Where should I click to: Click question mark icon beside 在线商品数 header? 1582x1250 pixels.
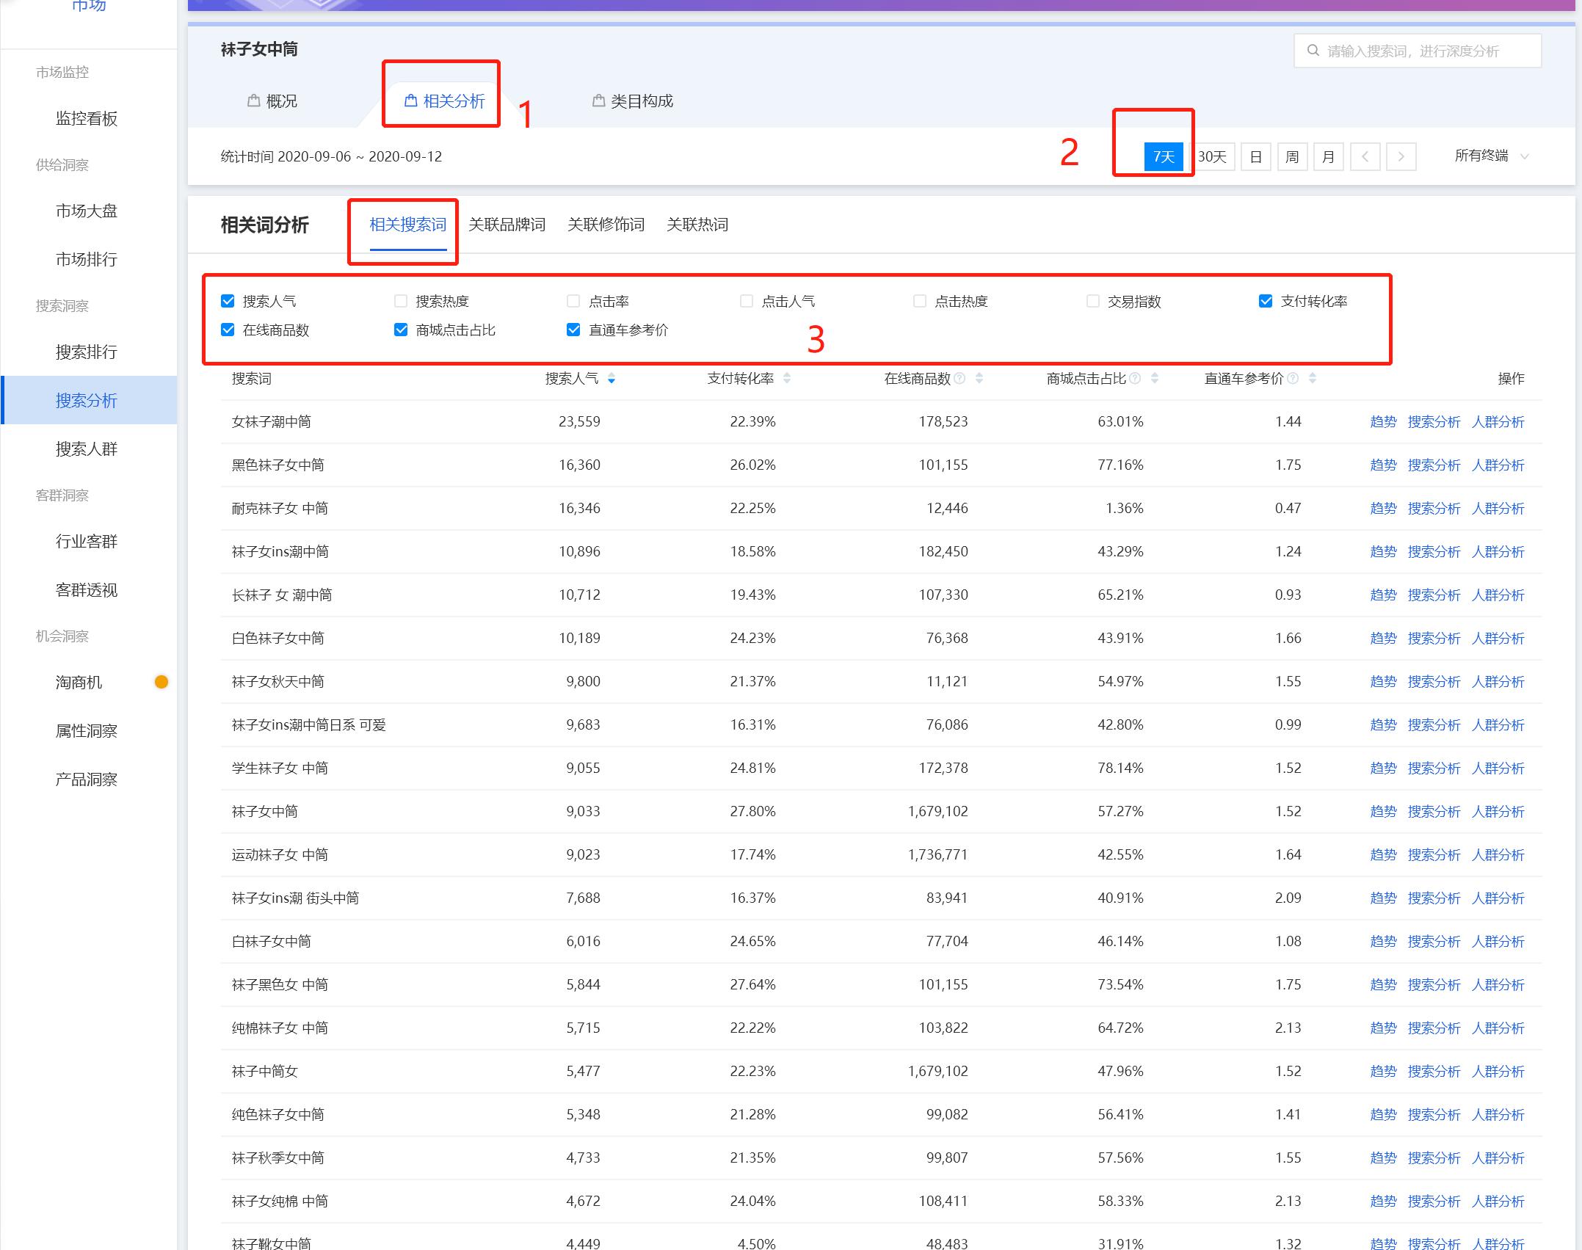coord(959,379)
